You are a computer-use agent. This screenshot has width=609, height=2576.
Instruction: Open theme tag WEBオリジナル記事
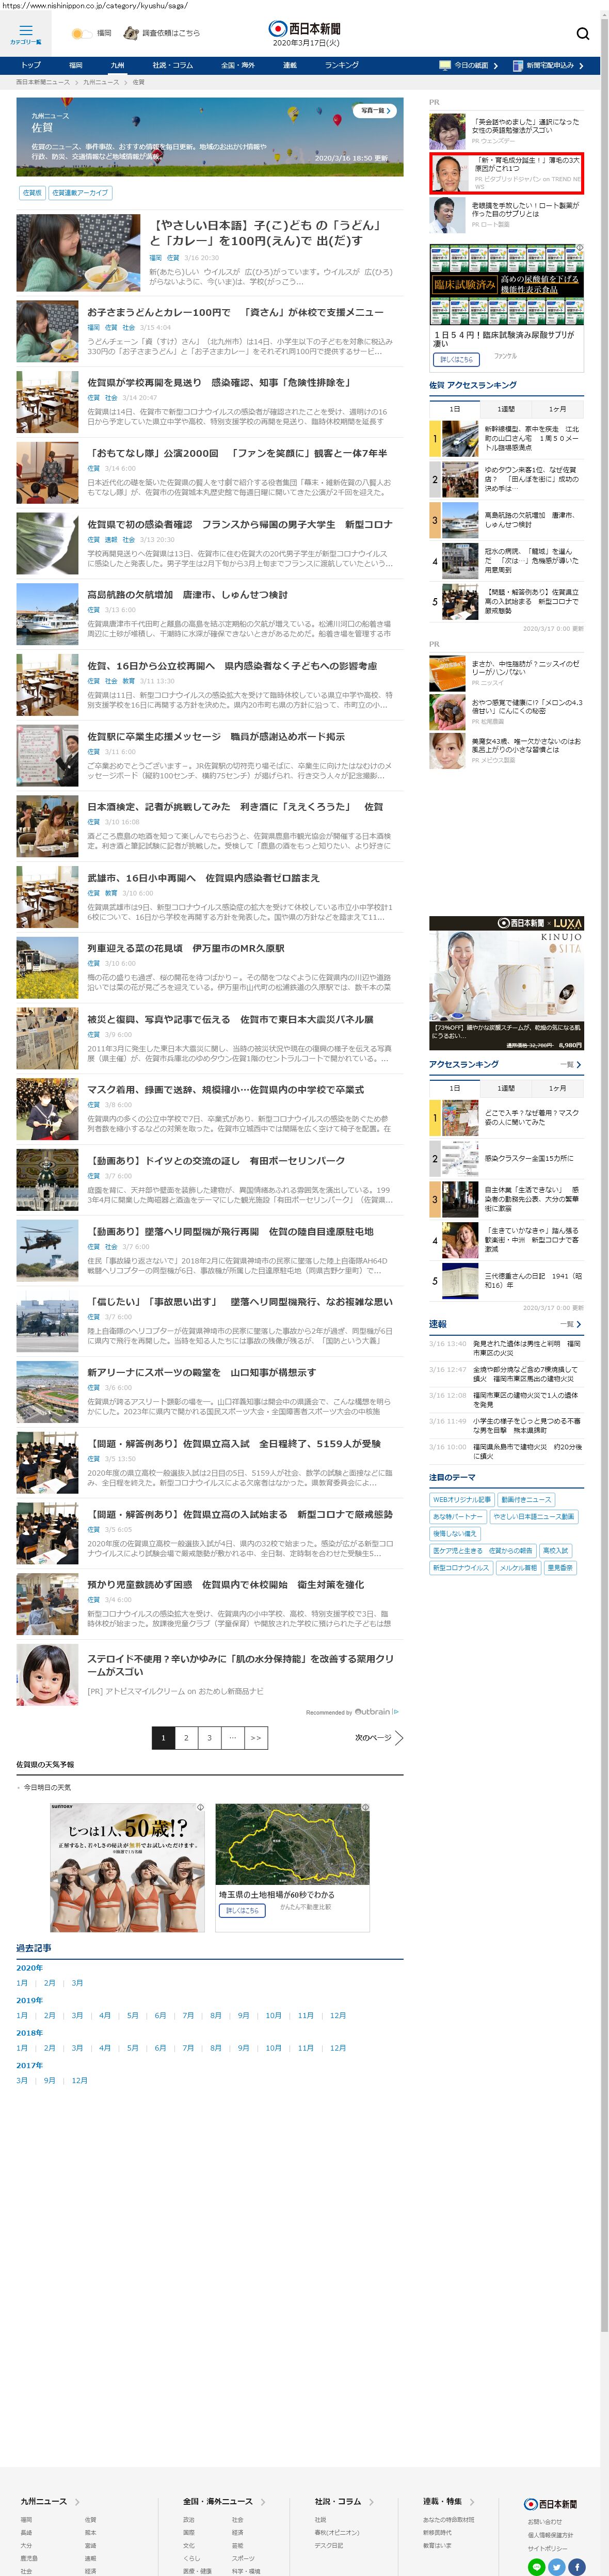click(462, 1499)
